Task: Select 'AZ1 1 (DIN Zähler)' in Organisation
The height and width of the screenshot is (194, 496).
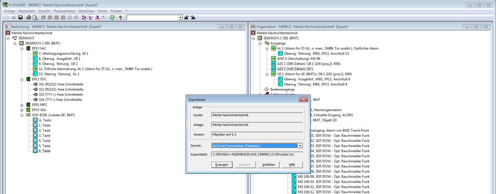Action: tap(309, 64)
